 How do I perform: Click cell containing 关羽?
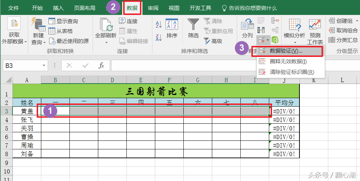pyautogui.click(x=27, y=128)
